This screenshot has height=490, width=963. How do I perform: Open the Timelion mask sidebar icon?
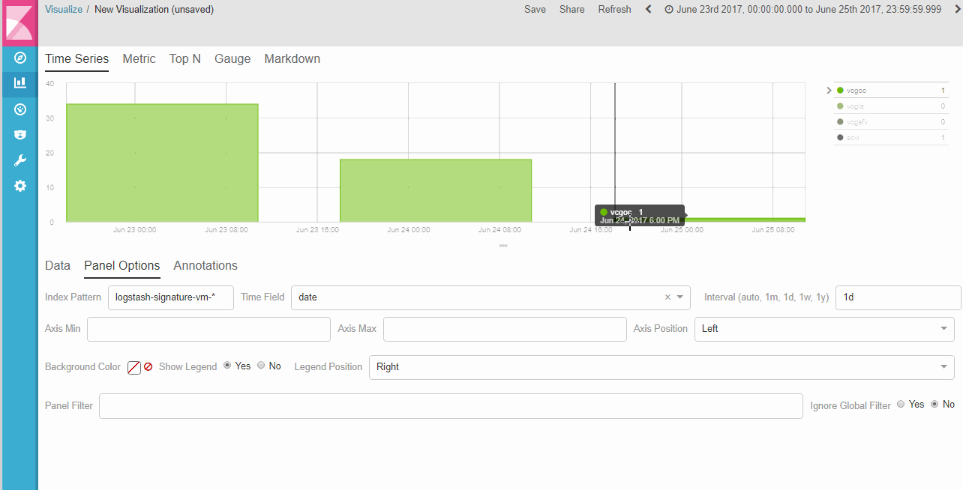pos(20,135)
